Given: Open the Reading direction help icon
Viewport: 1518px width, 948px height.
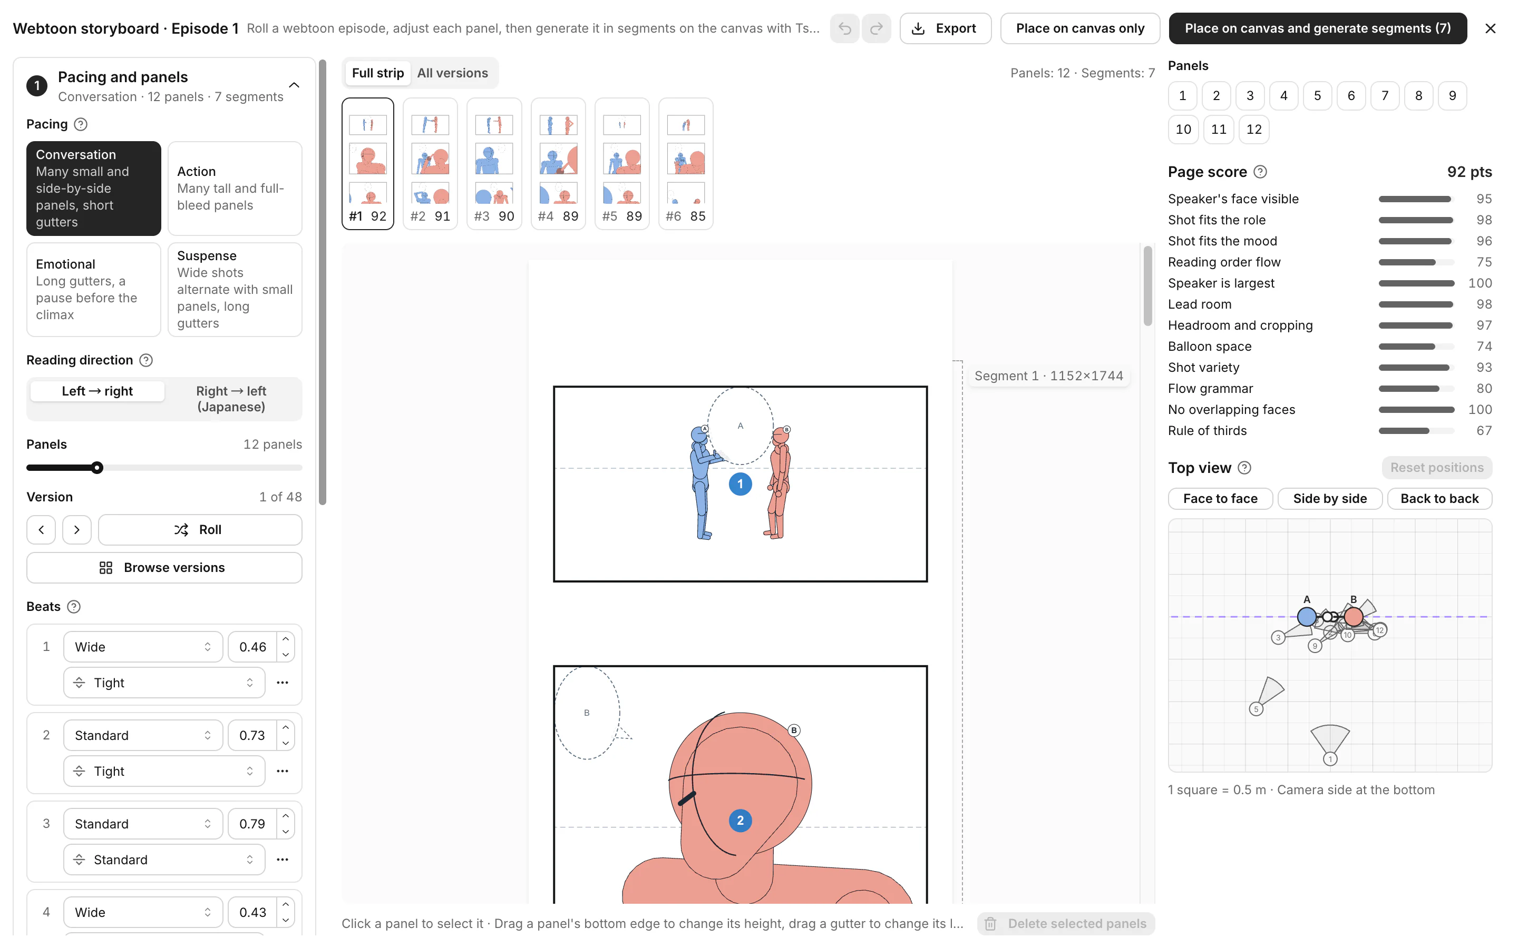Looking at the screenshot, I should pos(145,360).
